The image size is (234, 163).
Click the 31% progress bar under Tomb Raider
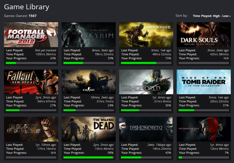pos(204,110)
